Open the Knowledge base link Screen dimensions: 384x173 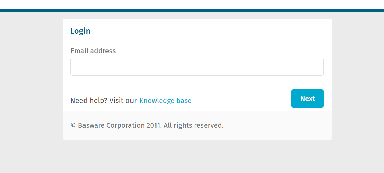tap(165, 101)
